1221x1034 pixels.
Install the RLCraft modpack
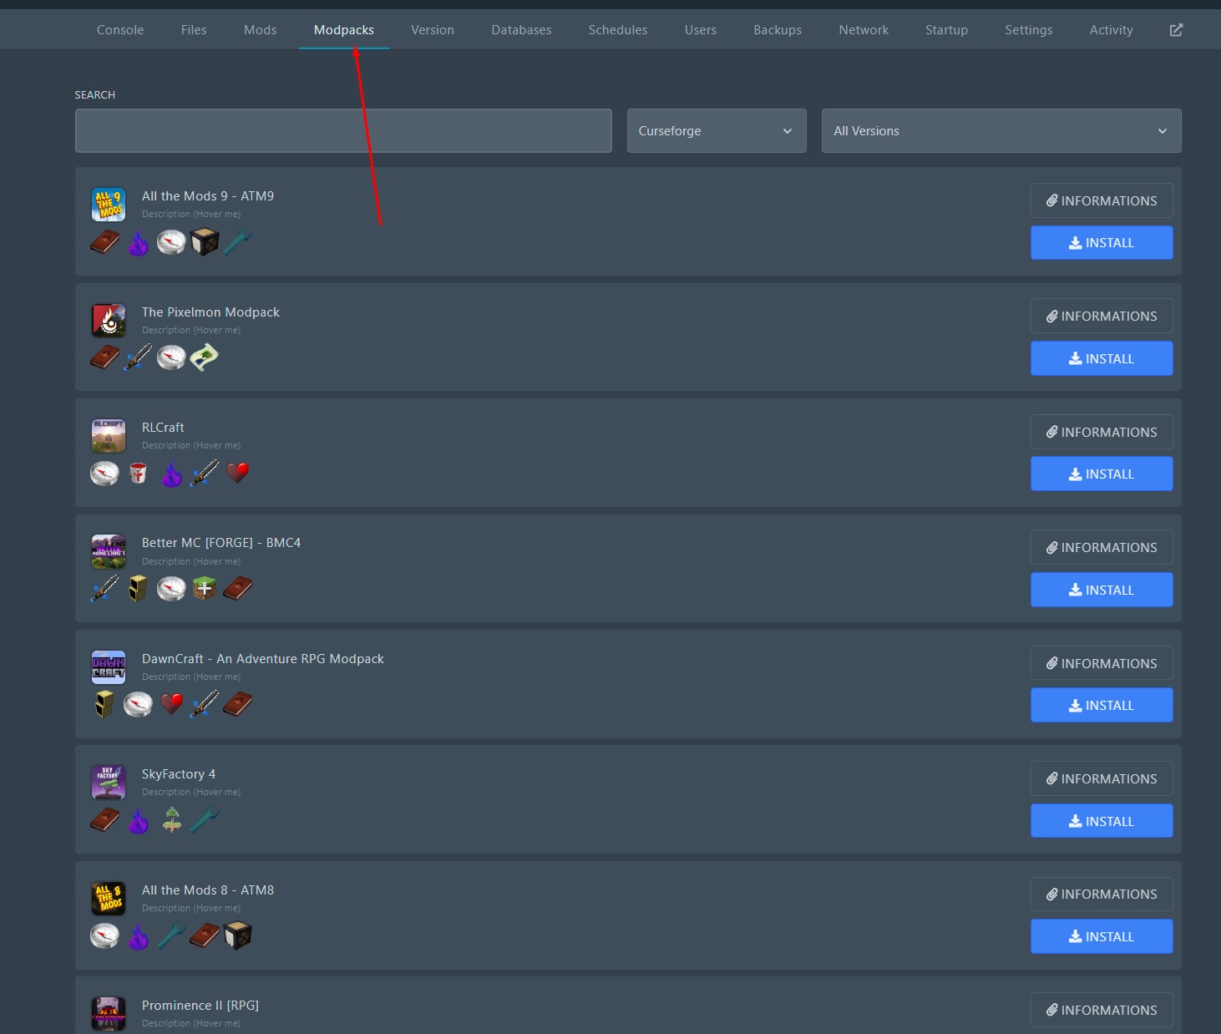click(1102, 474)
